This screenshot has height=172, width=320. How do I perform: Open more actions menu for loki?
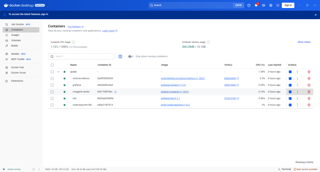pyautogui.click(x=297, y=98)
